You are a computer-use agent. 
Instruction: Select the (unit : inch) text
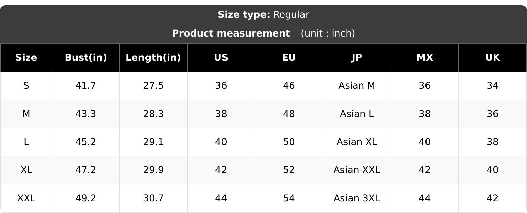[328, 33]
